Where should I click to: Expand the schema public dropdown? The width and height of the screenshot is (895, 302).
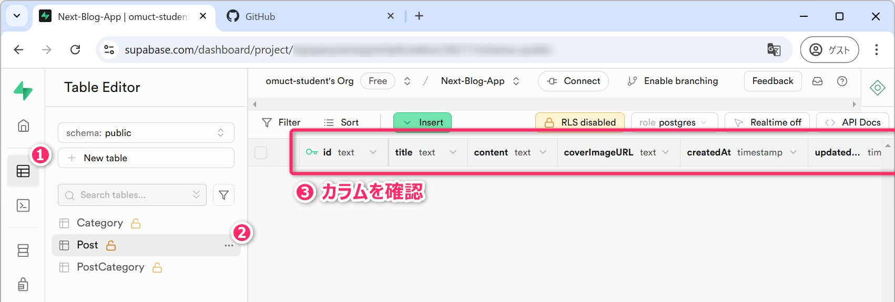pyautogui.click(x=146, y=133)
